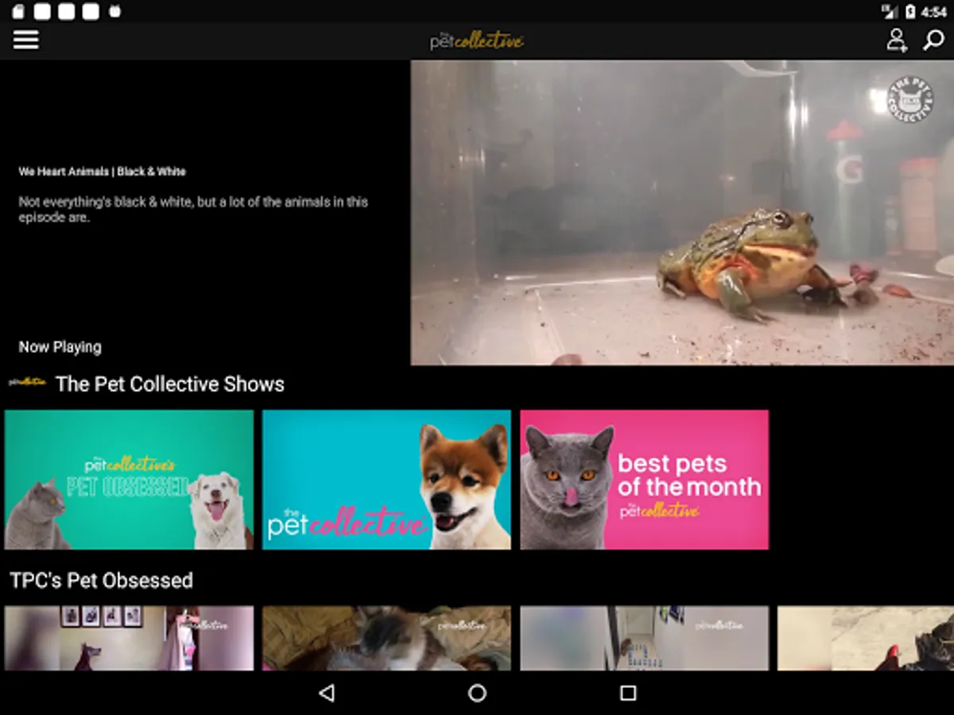Tap the 4:54 clock in status bar

(x=934, y=12)
